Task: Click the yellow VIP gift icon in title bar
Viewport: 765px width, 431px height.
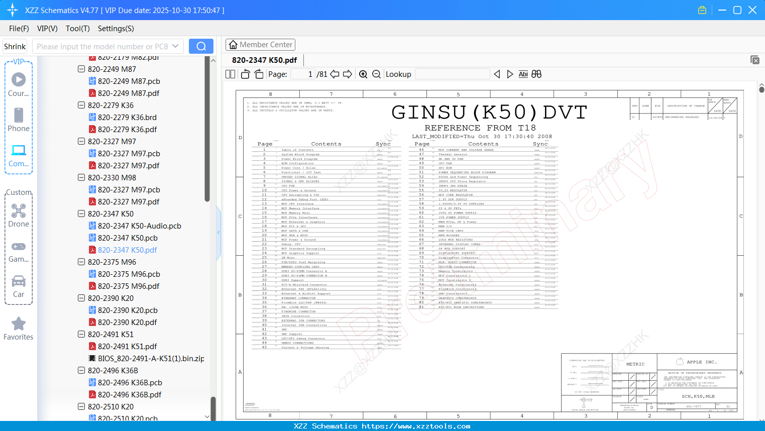Action: point(702,10)
